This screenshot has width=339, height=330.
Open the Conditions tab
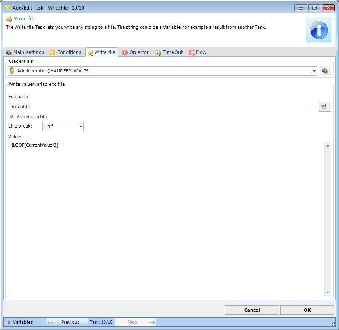click(65, 52)
